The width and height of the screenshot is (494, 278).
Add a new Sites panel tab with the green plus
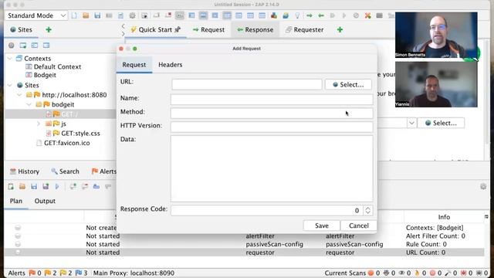pos(49,29)
